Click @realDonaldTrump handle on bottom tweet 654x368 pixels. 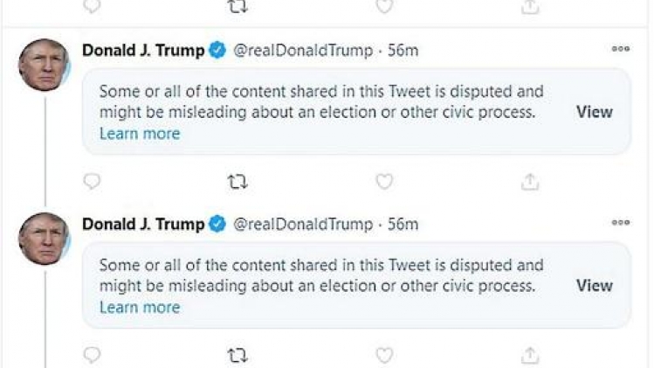[302, 225]
